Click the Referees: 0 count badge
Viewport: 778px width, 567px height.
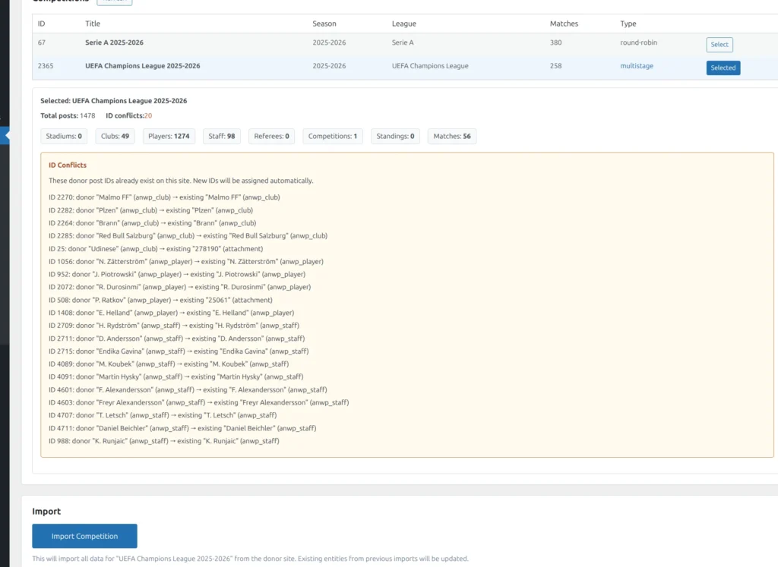[271, 137]
